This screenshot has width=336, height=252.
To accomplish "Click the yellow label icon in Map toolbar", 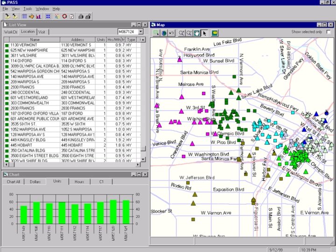I will (215, 33).
